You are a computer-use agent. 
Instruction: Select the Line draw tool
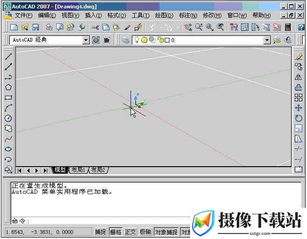8,56
